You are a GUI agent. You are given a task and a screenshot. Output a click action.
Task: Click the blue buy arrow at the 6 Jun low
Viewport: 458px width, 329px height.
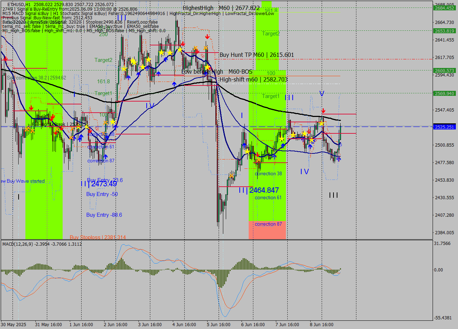click(x=244, y=145)
